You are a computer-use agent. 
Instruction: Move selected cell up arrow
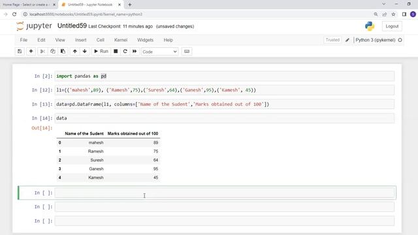pos(75,52)
